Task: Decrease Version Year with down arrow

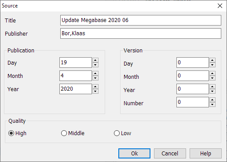Action: click(212, 91)
